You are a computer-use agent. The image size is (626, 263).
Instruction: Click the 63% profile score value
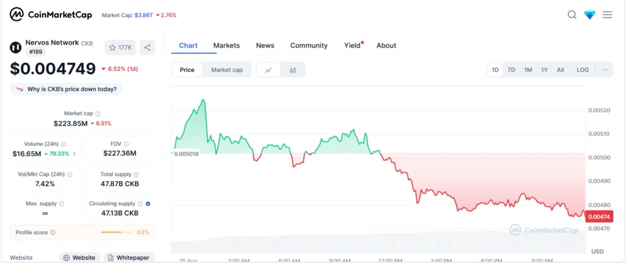pos(143,232)
